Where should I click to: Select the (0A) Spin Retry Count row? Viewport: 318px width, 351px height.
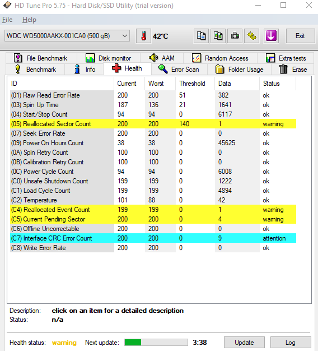tap(153, 153)
